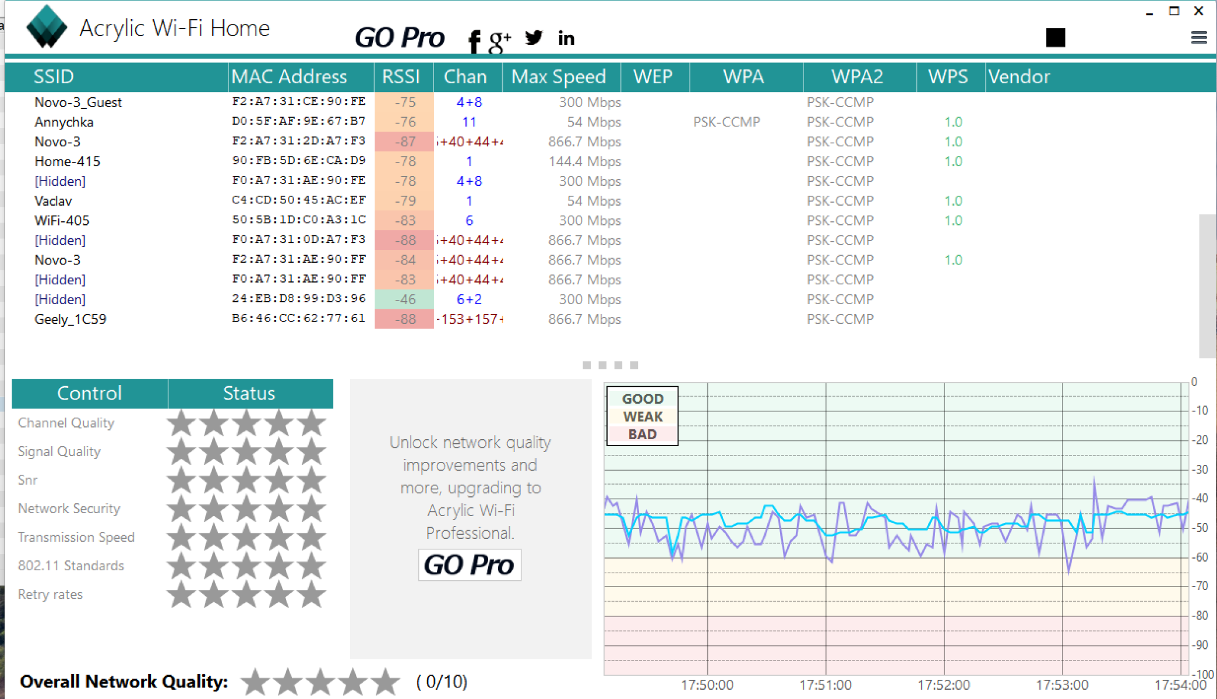Click the panel splitter dots
Viewport: 1217px width, 699px height.
pos(610,365)
